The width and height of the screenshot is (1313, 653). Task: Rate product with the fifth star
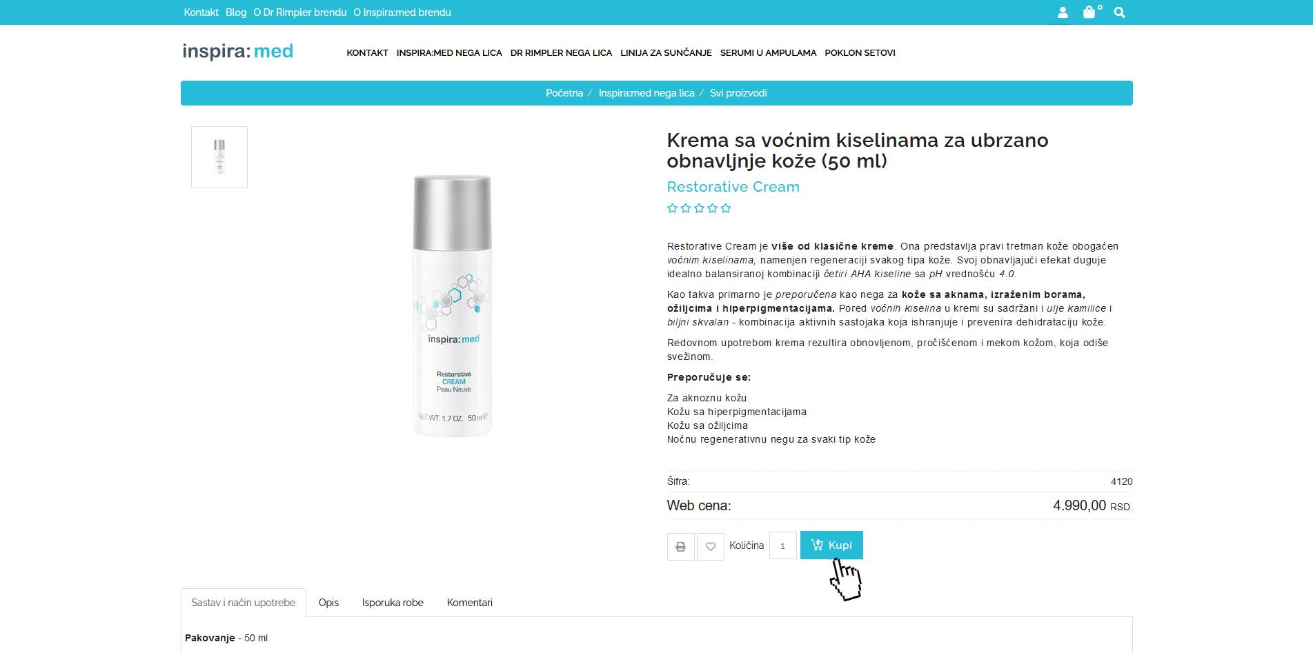pos(726,208)
